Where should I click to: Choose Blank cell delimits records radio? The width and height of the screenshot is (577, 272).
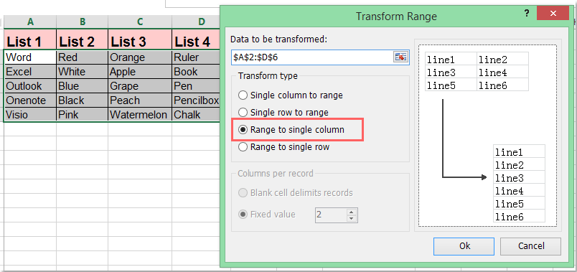(x=296, y=193)
